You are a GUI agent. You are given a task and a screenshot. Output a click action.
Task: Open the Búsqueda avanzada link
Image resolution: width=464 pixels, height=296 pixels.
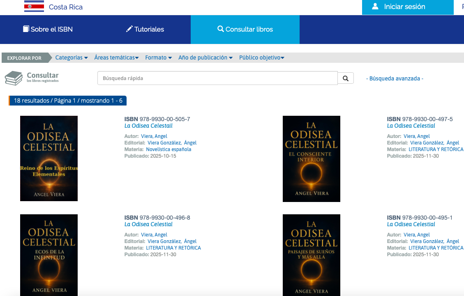(x=395, y=78)
